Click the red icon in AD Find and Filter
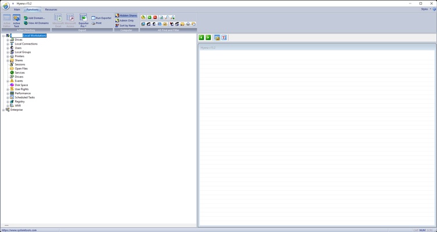Viewport: 437px width, 232px height. click(155, 17)
